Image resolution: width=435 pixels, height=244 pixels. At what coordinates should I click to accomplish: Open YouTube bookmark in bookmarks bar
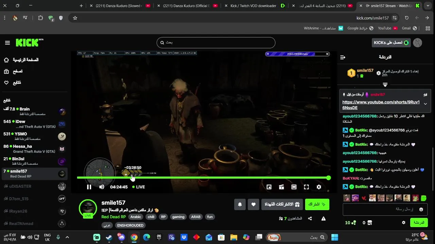click(388, 28)
